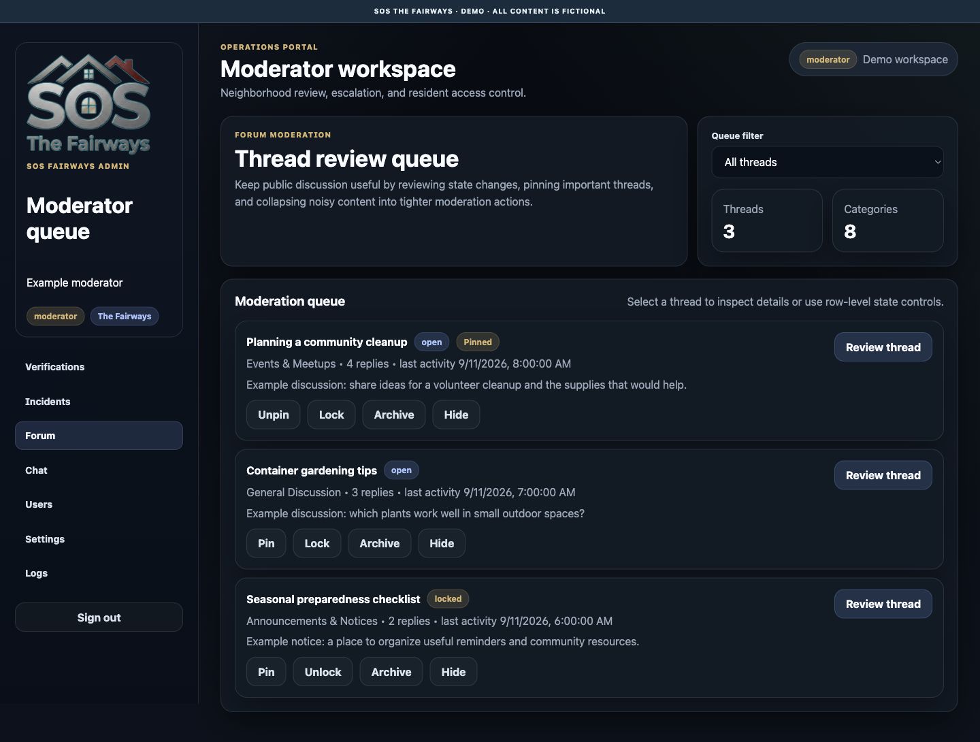
Task: Click the locked badge on Seasonal checklist
Action: [x=448, y=599]
